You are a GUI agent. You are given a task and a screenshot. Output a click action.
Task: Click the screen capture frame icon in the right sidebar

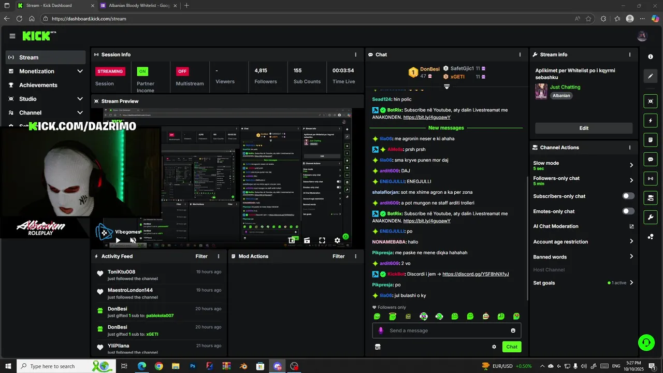651,101
